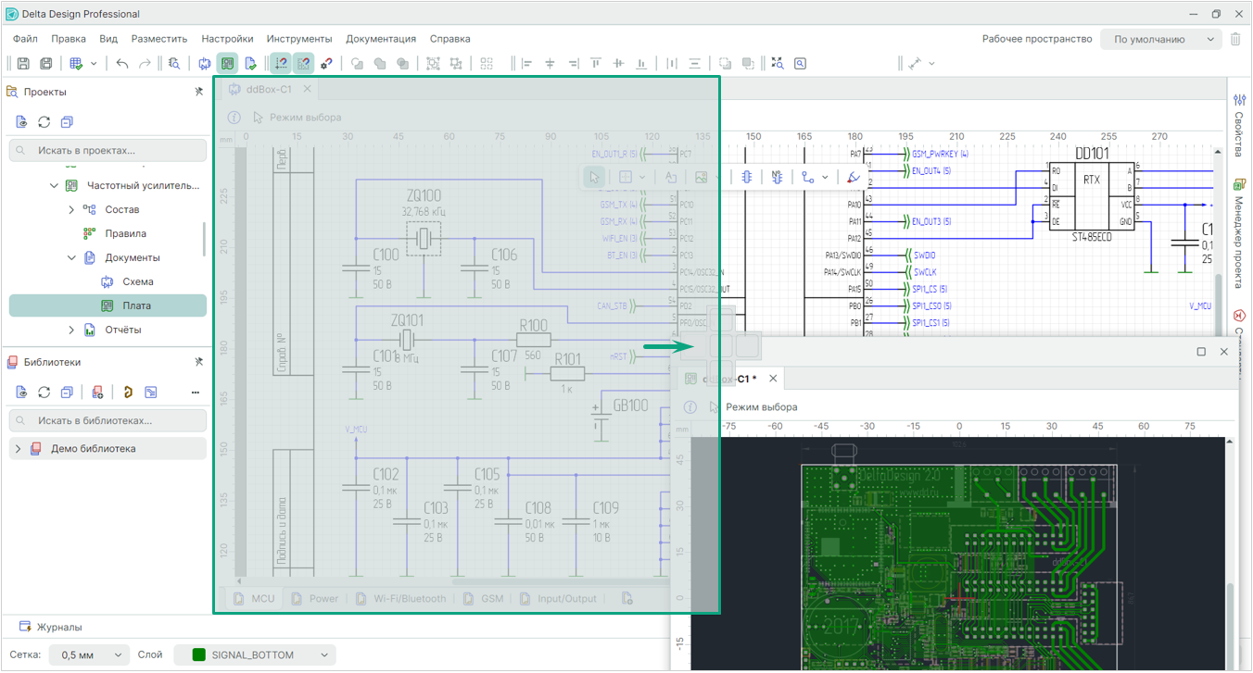Screen dimensions: 1253x673
Task: Click the add library icon in the Библиотеки panel
Action: [97, 393]
